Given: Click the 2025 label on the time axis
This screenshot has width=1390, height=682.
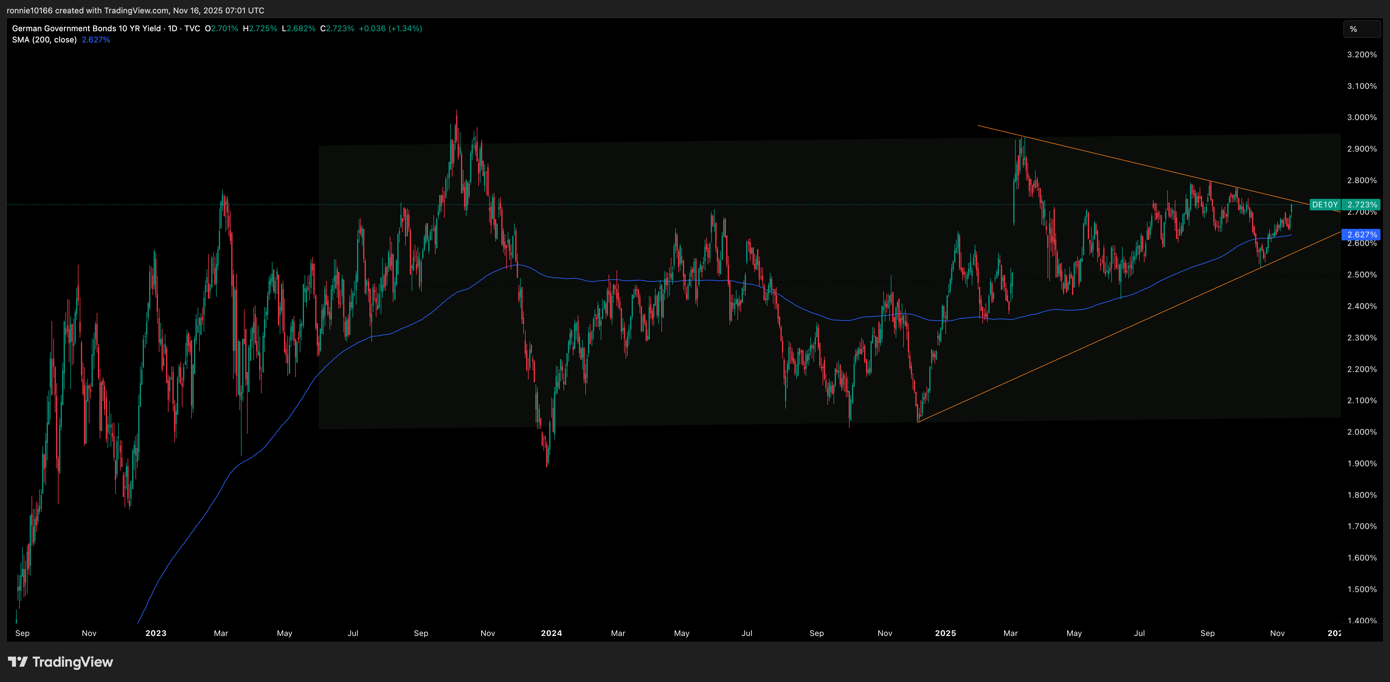Looking at the screenshot, I should tap(946, 633).
